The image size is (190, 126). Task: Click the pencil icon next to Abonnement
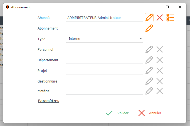click(149, 28)
